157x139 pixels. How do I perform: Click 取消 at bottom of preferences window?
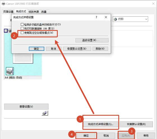(106, 136)
